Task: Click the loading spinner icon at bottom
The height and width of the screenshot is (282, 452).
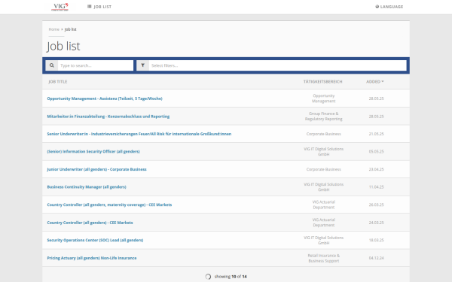Action: coord(208,277)
